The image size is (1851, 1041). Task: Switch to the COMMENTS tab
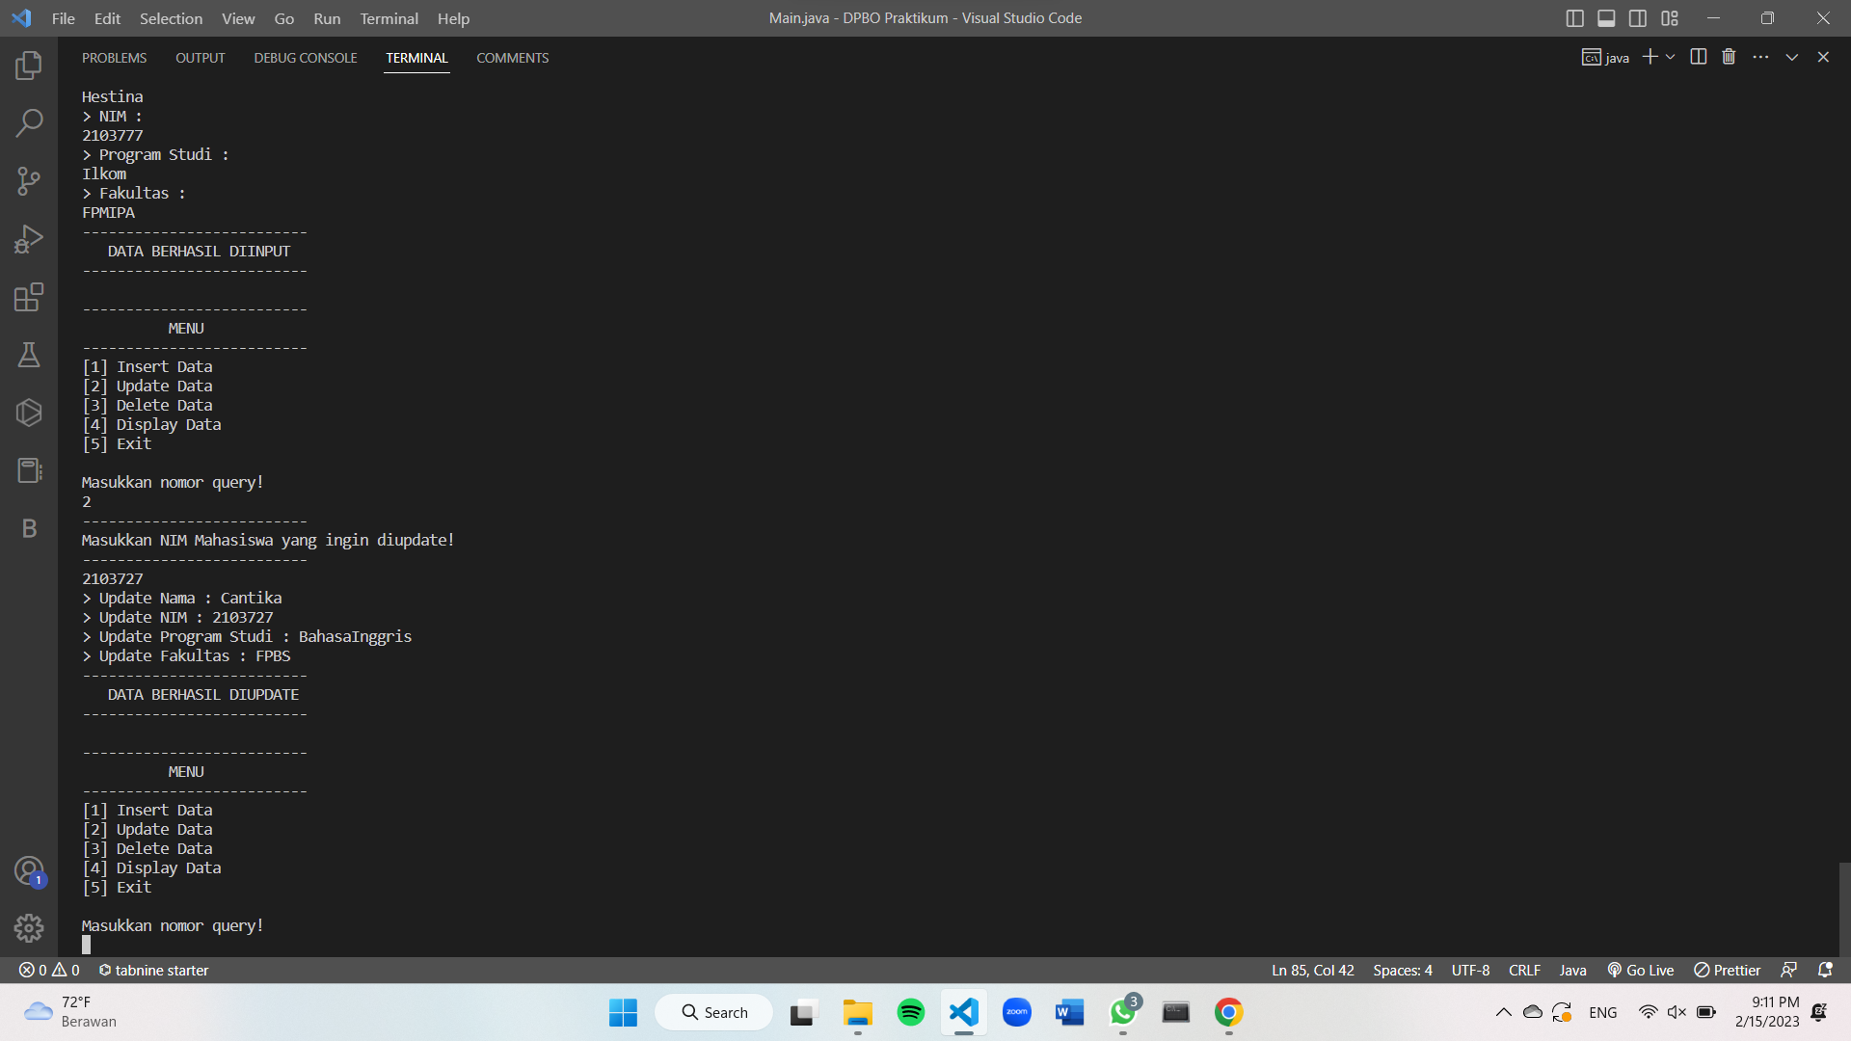click(513, 58)
